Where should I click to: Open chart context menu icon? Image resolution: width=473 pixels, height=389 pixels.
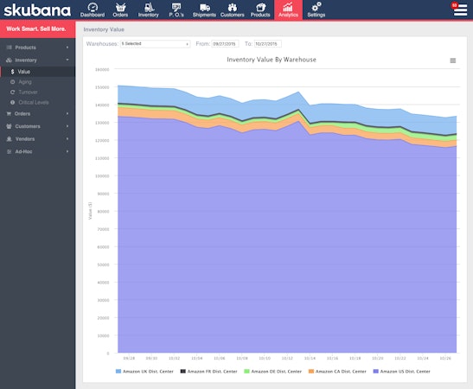(x=453, y=61)
